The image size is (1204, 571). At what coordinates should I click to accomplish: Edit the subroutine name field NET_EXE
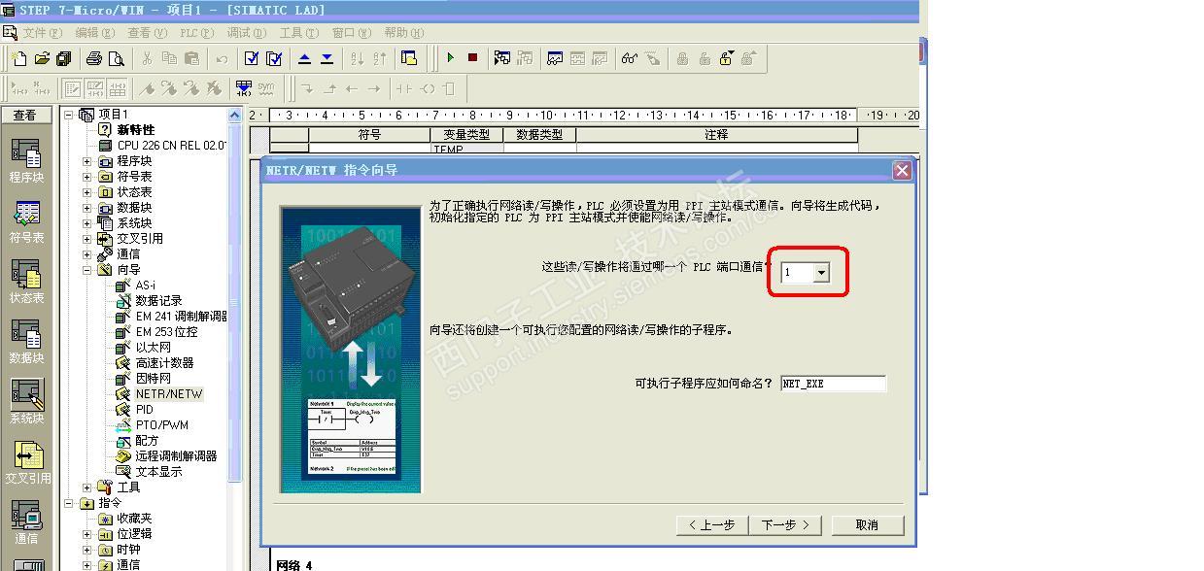click(x=834, y=384)
